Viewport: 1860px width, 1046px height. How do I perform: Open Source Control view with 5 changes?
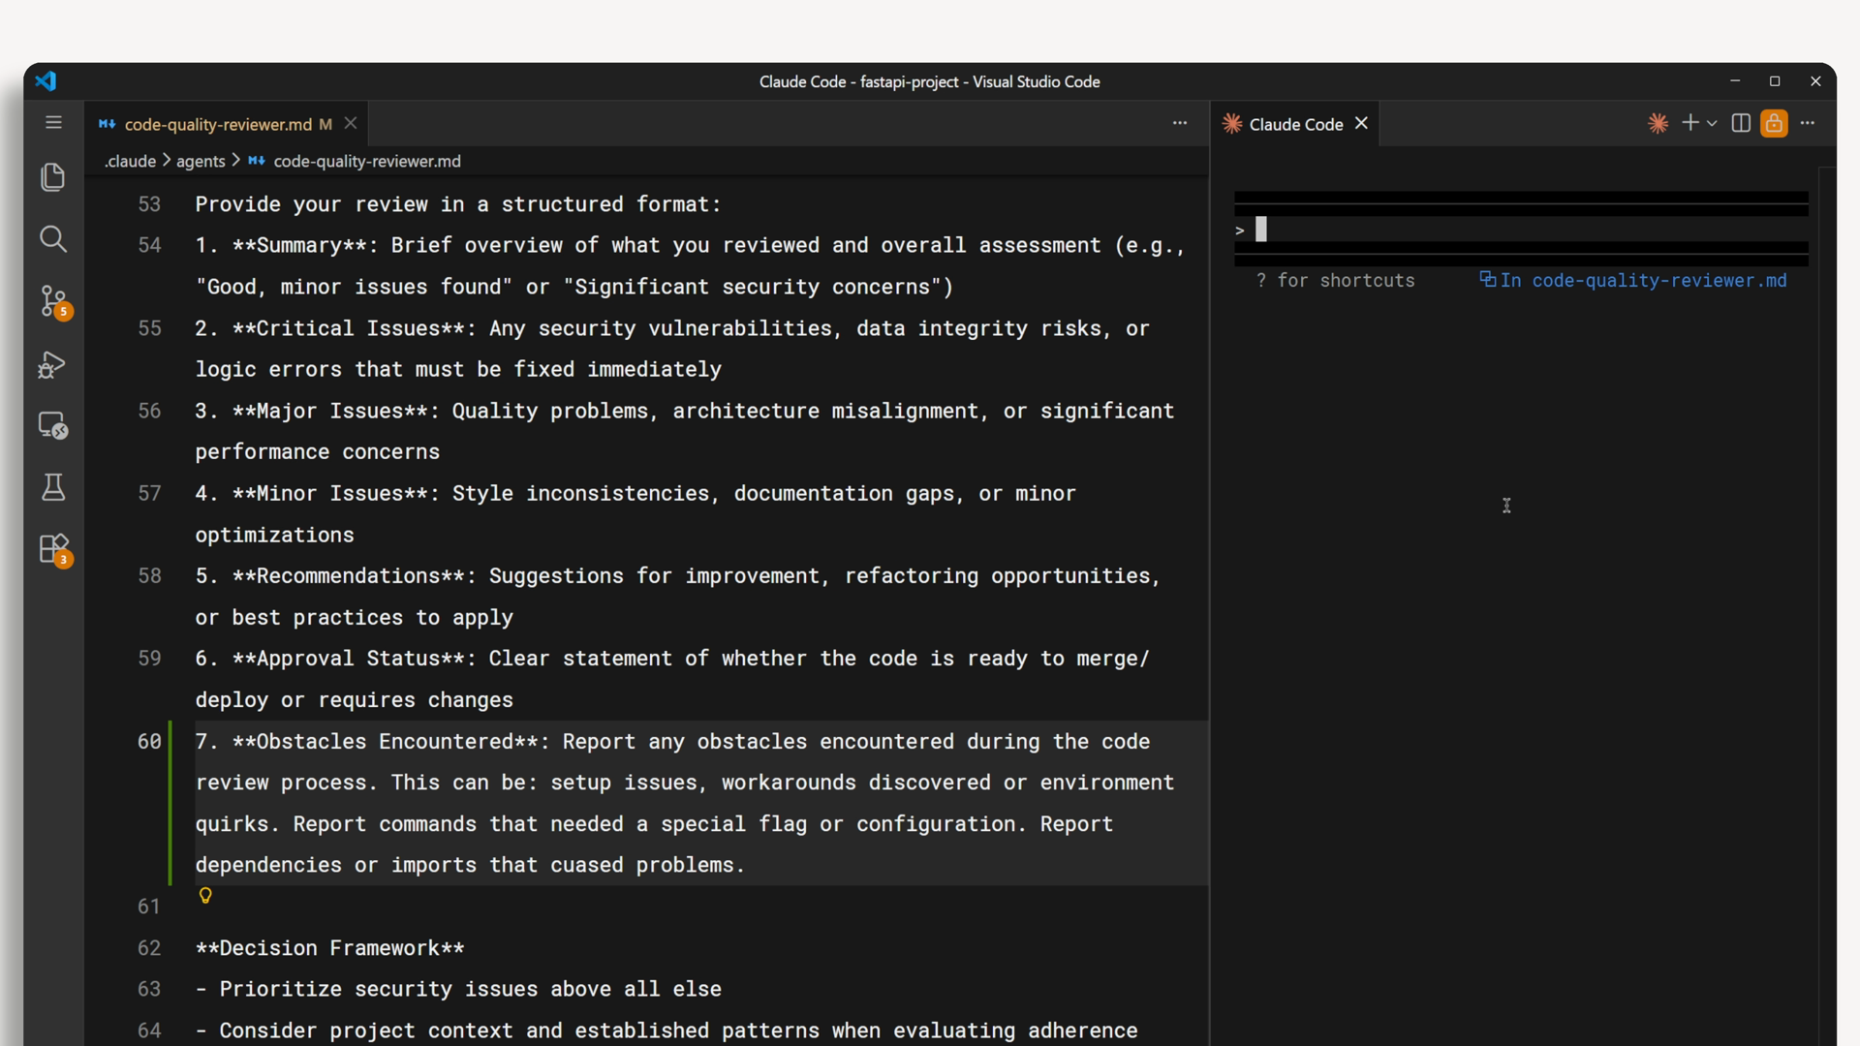[53, 301]
